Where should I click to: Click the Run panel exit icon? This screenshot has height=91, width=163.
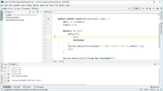pyautogui.click(x=5, y=81)
